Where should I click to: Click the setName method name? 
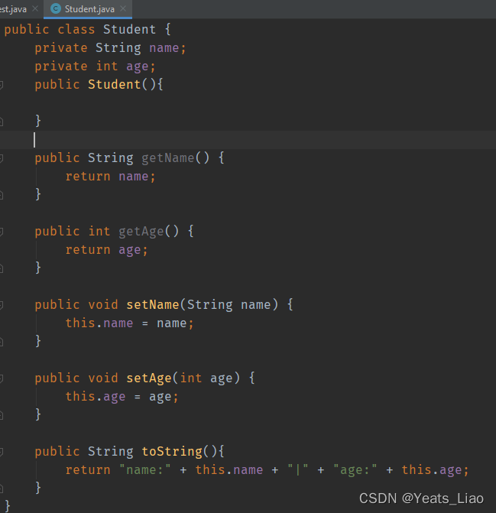[153, 305]
